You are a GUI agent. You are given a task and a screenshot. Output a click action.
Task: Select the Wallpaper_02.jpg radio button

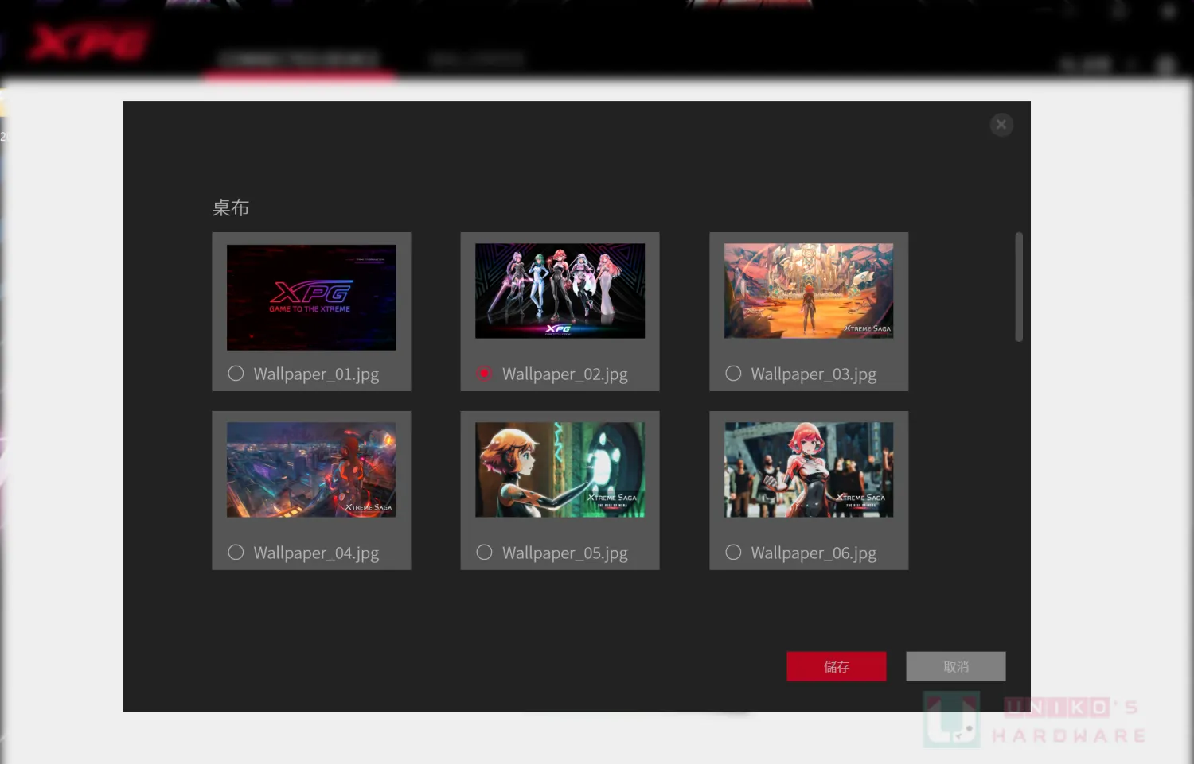pyautogui.click(x=484, y=374)
